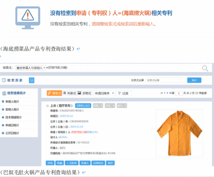
Task: Click the blue circular checkmark icon beside 检索历史
Action: coord(32,80)
